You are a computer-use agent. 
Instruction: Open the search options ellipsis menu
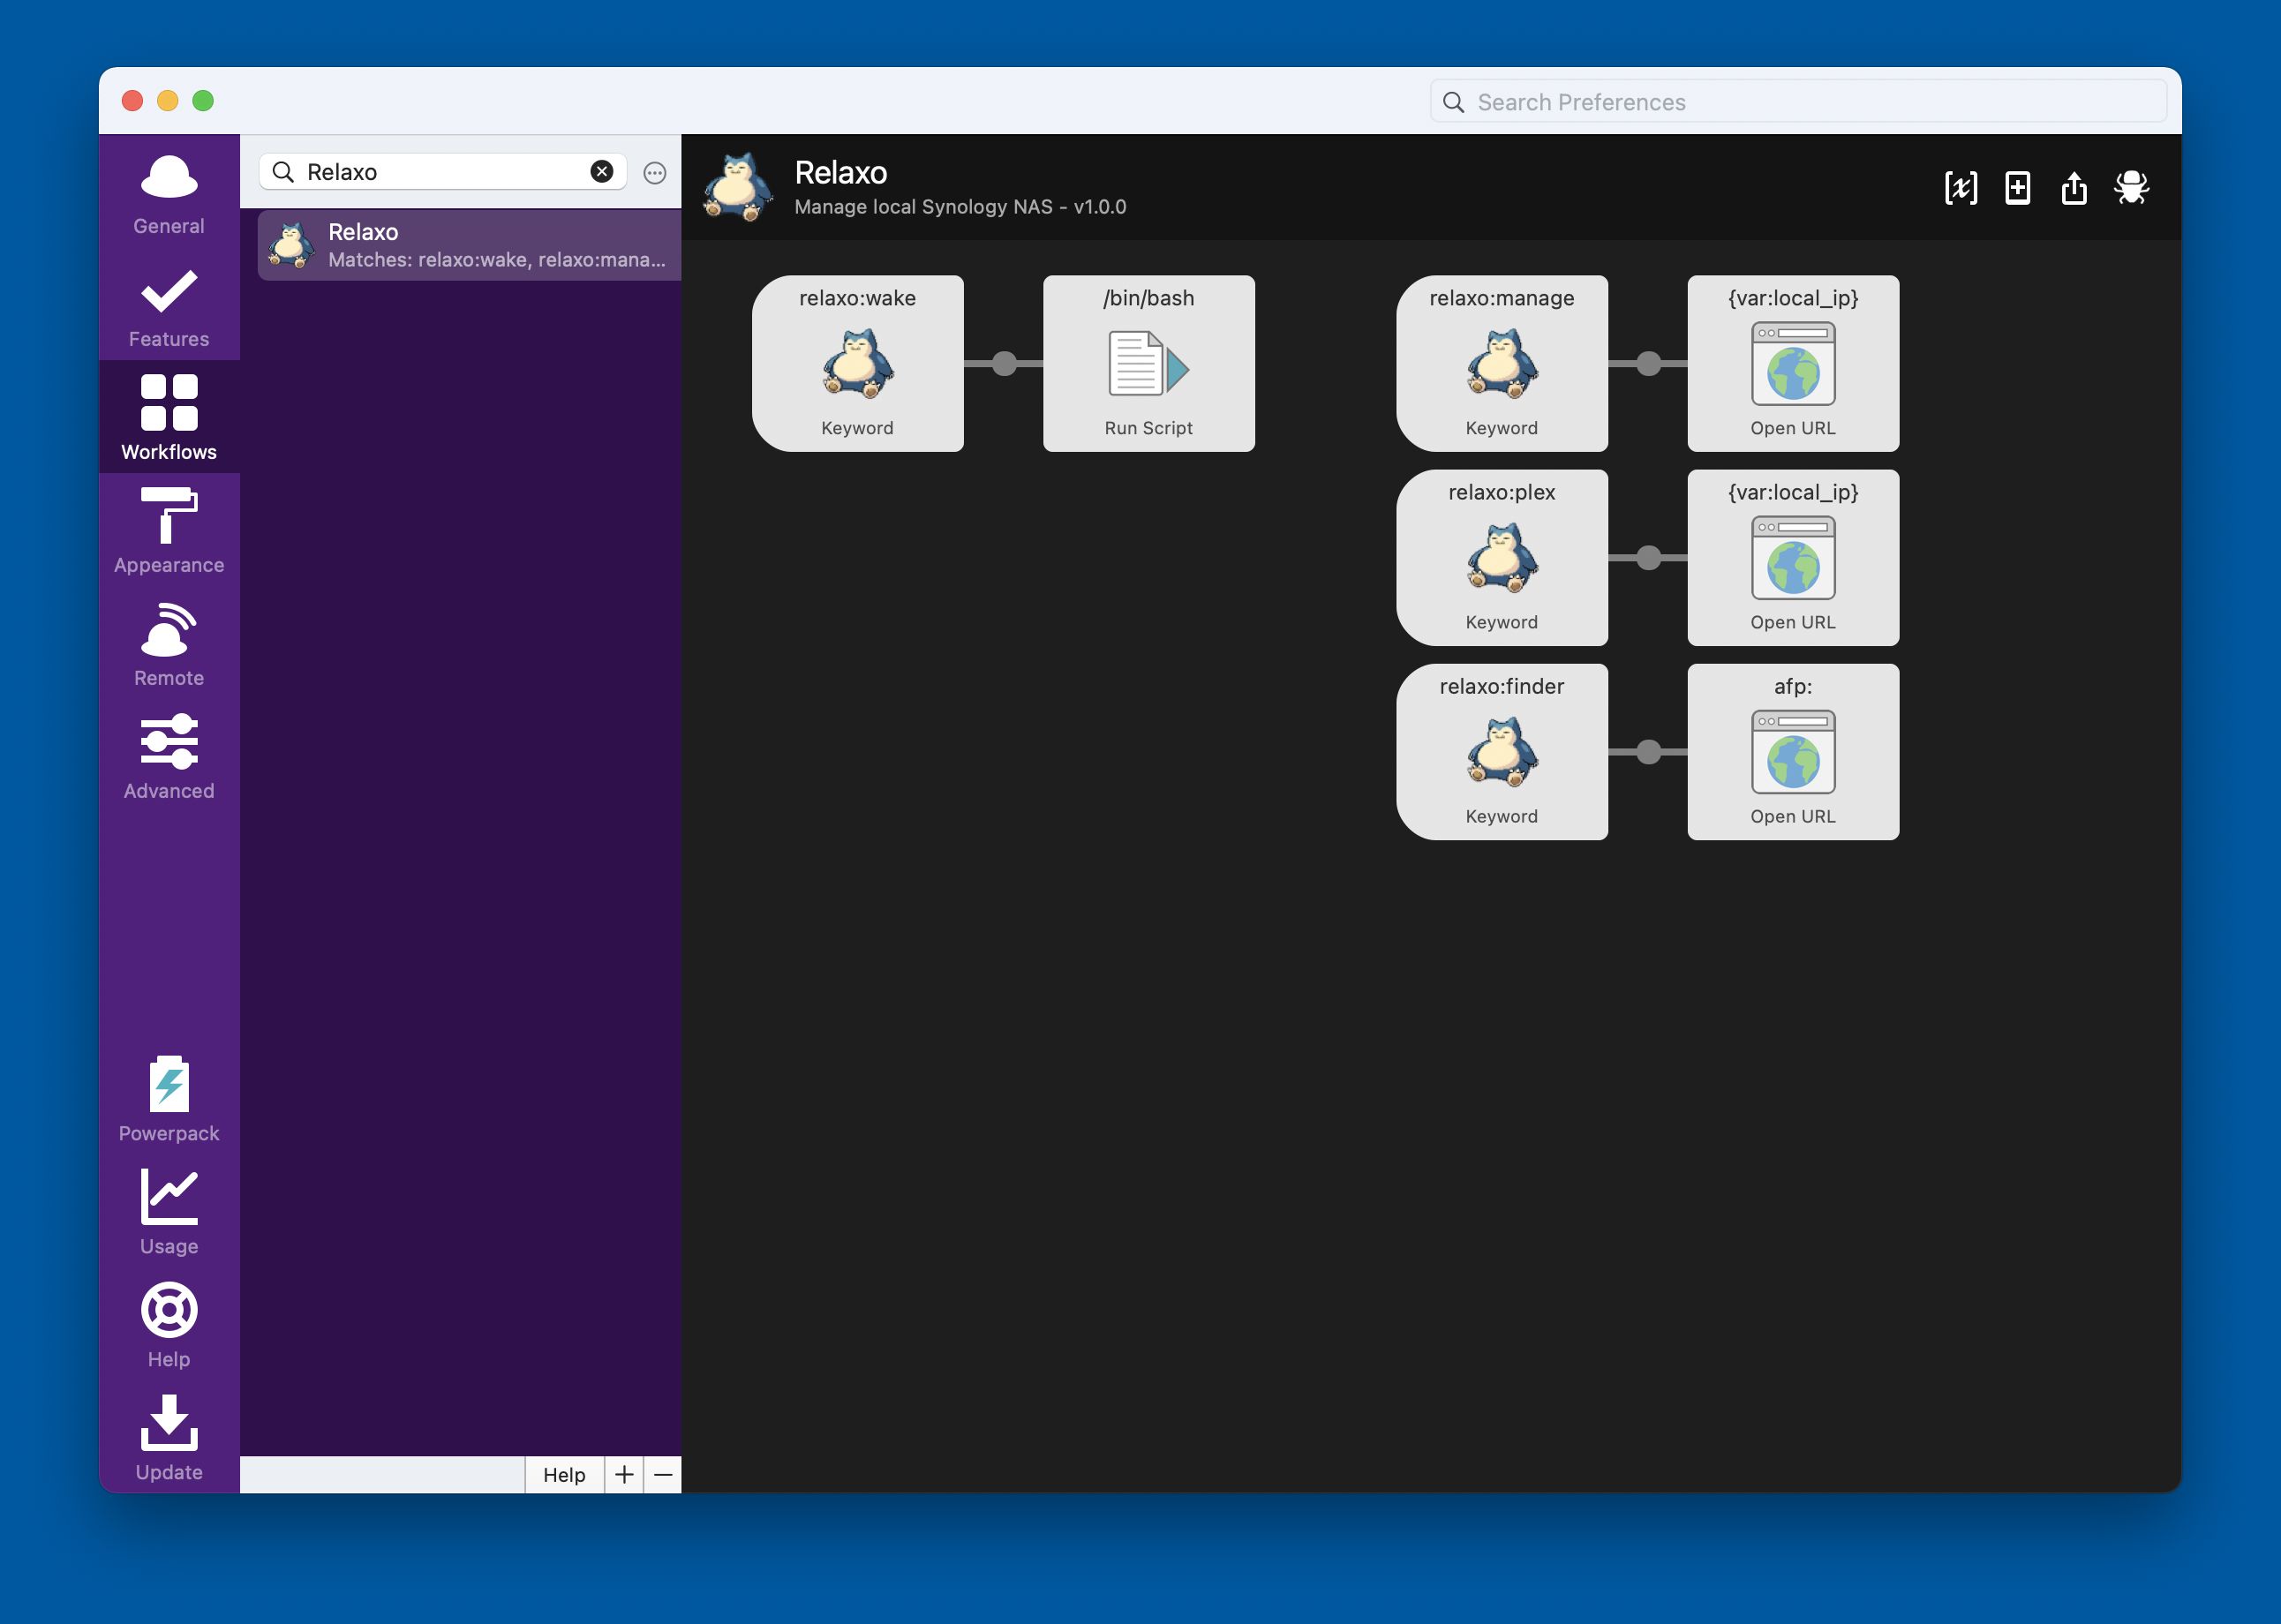[654, 172]
